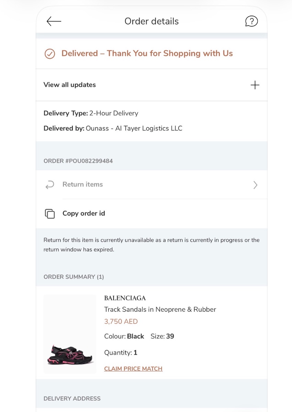Click the Copy order id icon
Viewport: 292px width, 412px height.
50,214
